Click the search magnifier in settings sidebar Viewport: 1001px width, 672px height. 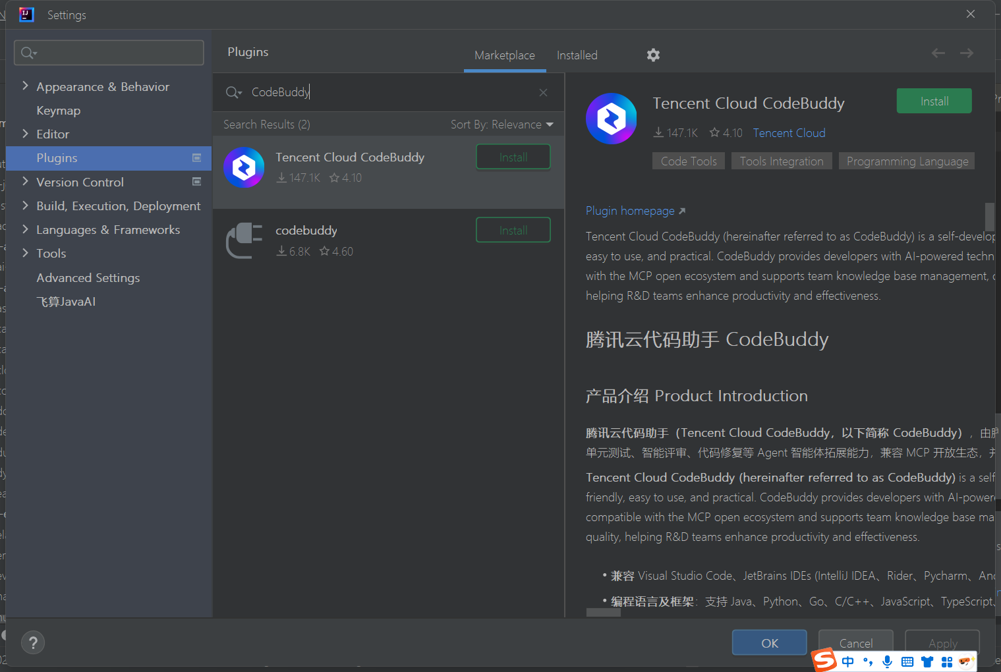coord(28,52)
